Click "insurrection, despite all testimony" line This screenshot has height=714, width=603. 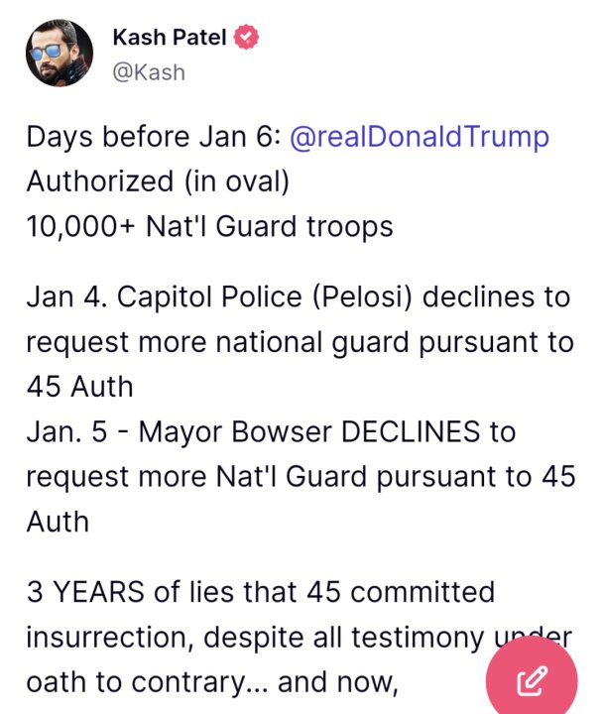click(300, 638)
